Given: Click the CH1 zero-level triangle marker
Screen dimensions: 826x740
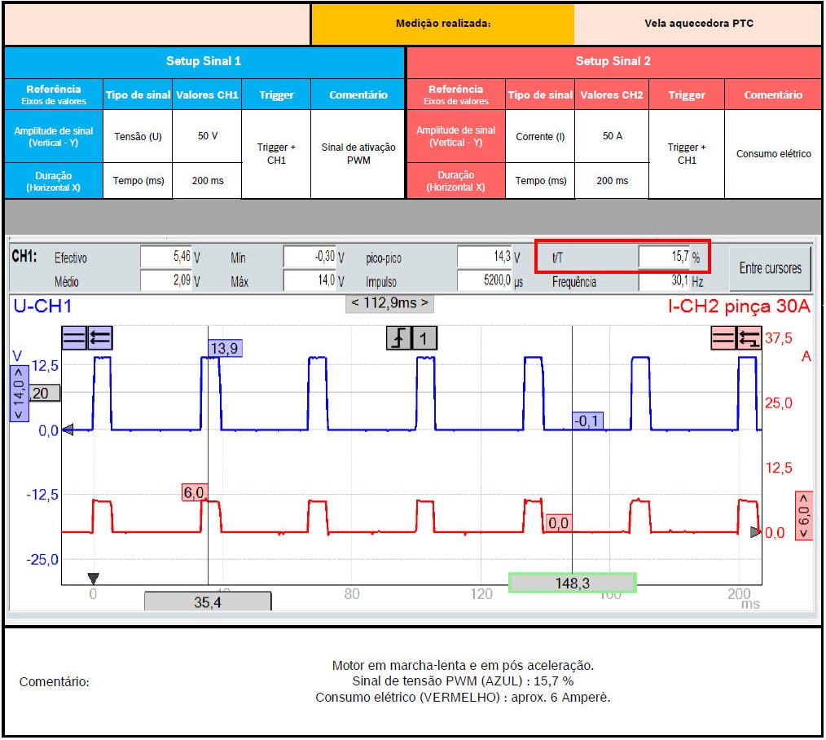Looking at the screenshot, I should click(x=68, y=429).
